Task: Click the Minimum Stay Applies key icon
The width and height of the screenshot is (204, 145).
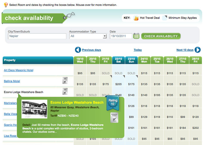Action: (165, 18)
